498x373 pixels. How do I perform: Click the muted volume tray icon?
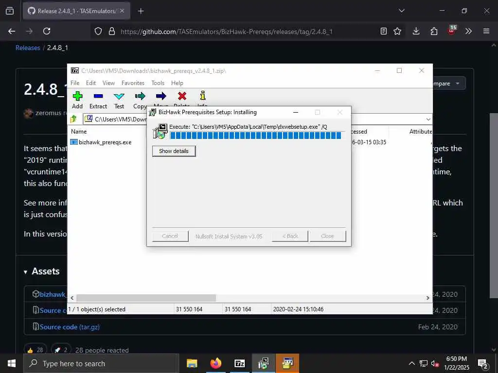tap(435, 363)
